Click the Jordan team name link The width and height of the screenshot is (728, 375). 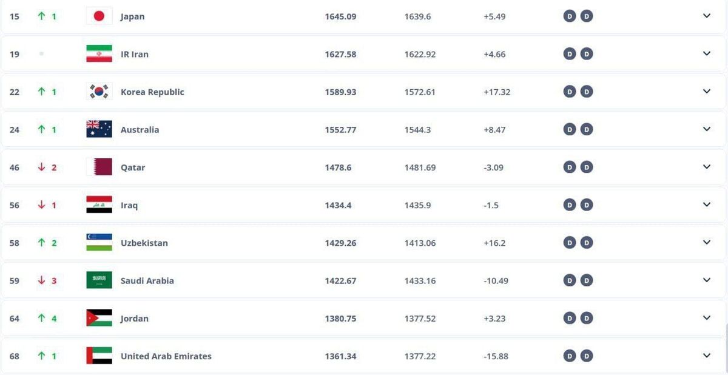(134, 319)
